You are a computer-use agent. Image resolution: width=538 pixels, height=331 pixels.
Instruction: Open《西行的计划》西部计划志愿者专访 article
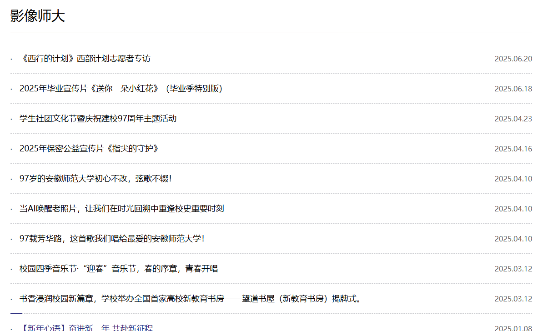[x=85, y=59]
